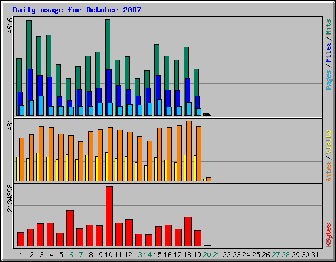Click the day '8' axis label
The width and height of the screenshot is (336, 262).
pos(91,255)
